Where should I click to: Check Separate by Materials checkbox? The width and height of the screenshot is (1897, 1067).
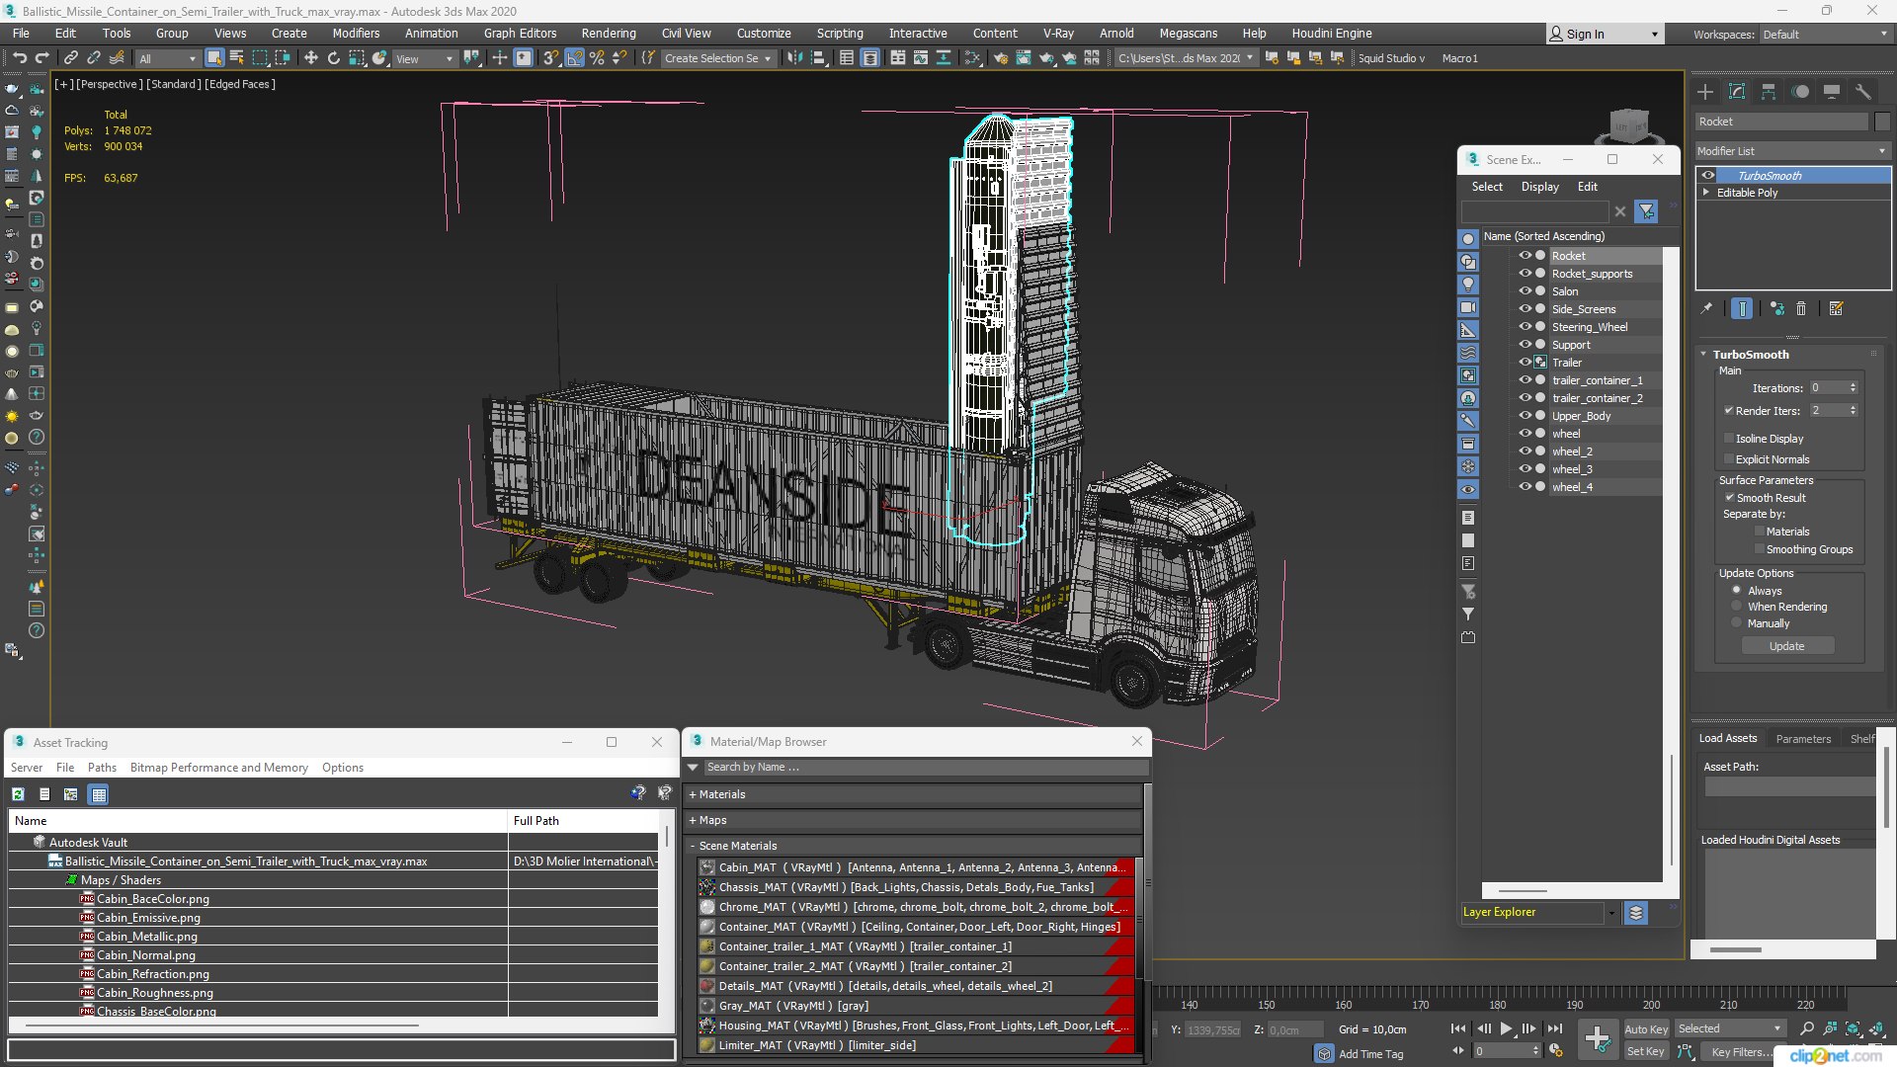pyautogui.click(x=1759, y=532)
